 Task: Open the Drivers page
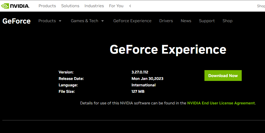click(x=166, y=21)
